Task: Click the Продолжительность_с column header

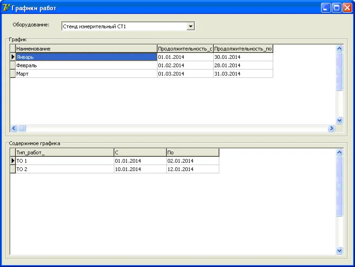Action: point(185,49)
